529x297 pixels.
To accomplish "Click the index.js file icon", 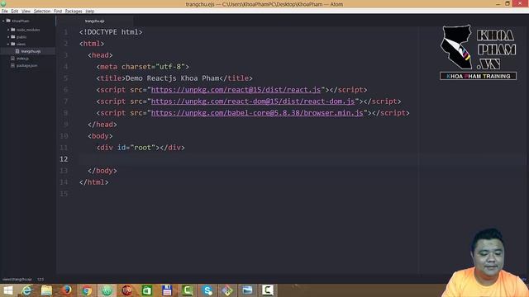I will click(13, 59).
